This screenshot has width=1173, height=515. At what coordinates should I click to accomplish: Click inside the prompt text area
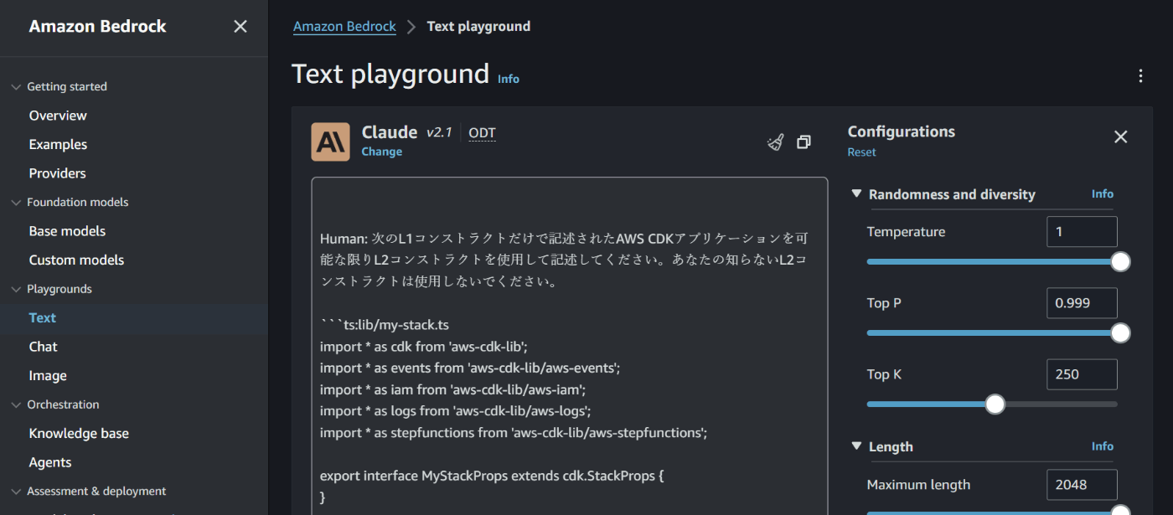click(569, 346)
